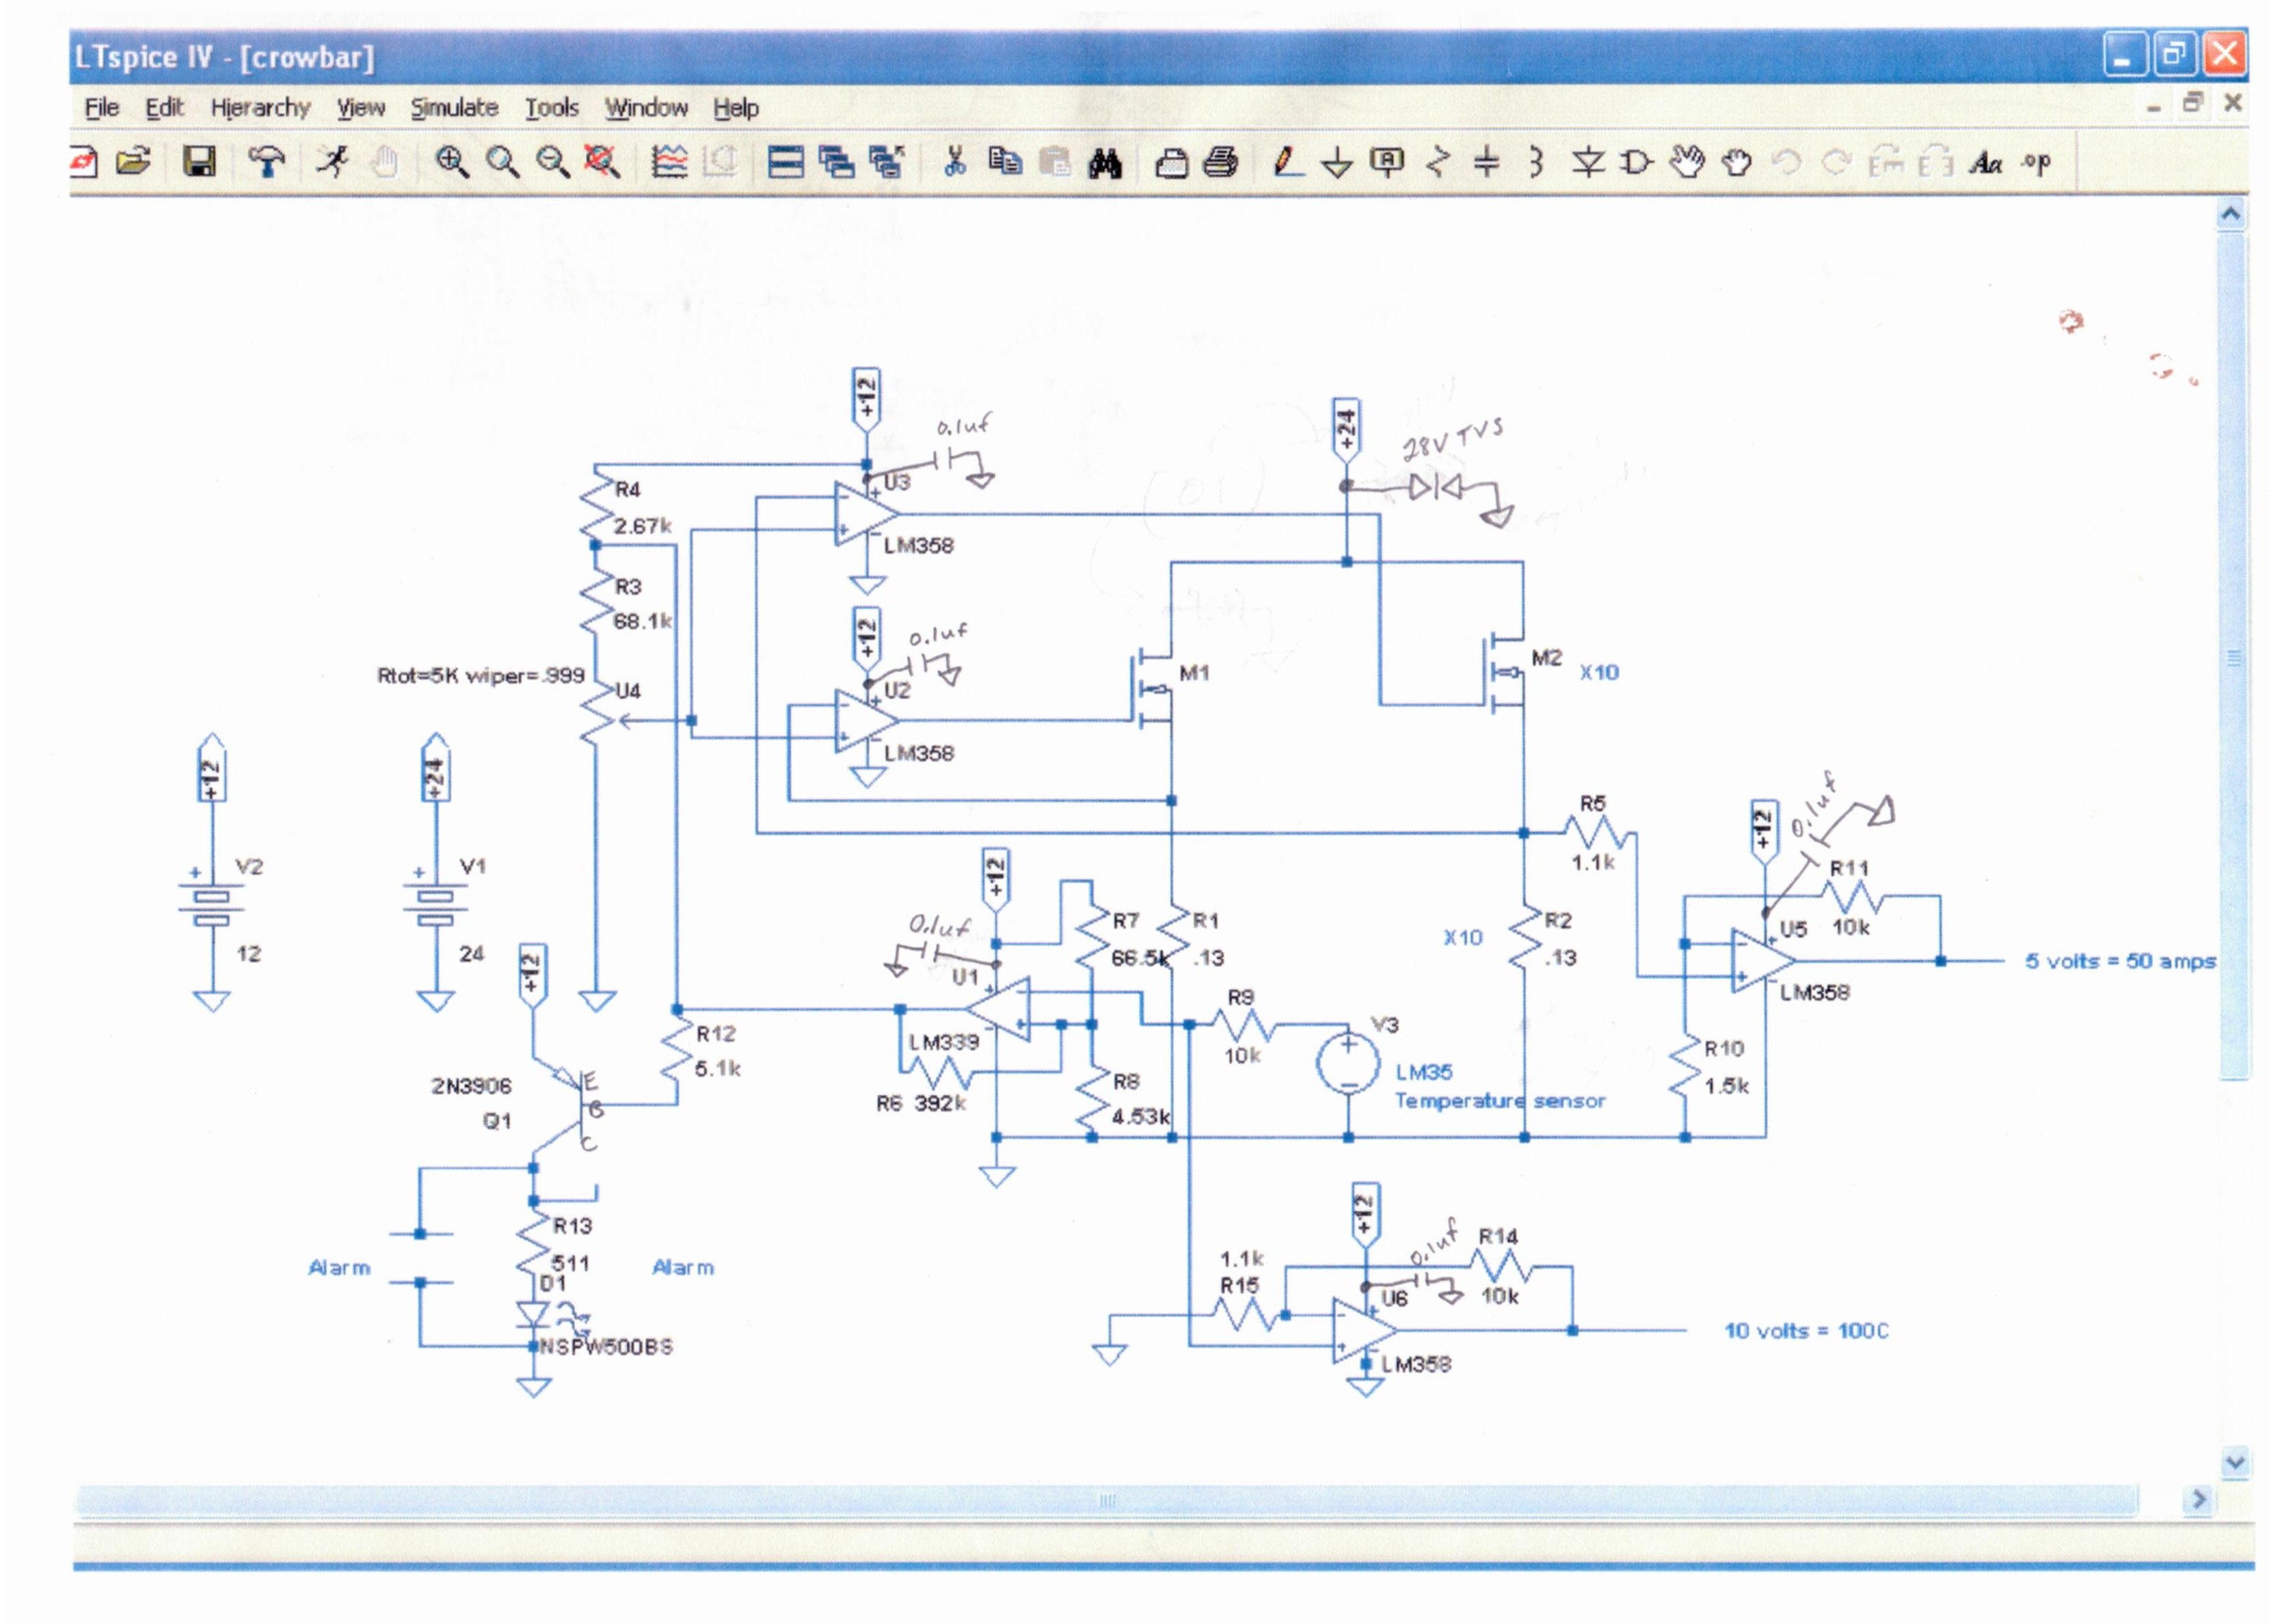This screenshot has width=2269, height=1624.
Task: Click the Cascade windows icon
Action: click(836, 161)
